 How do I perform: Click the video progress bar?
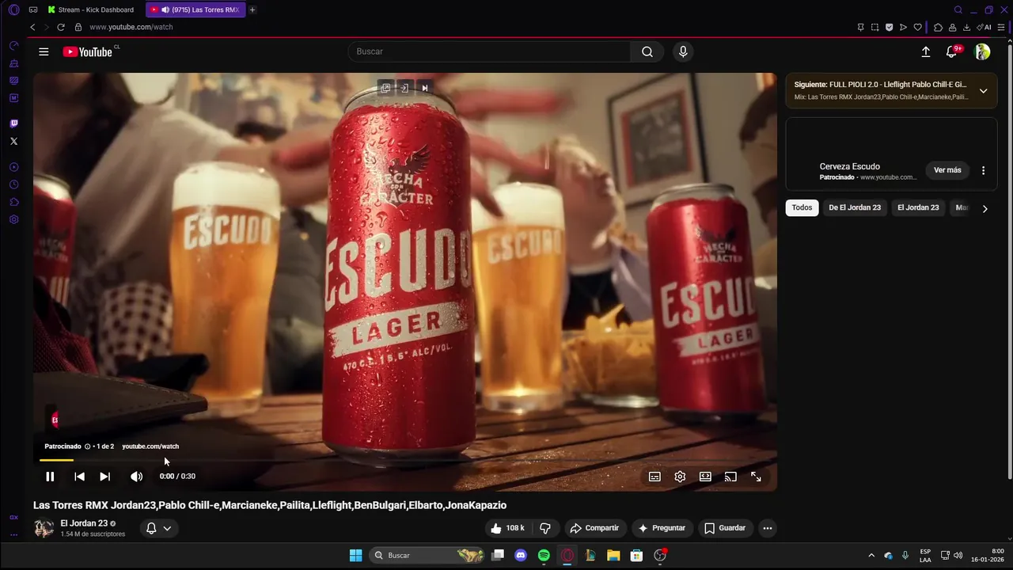pos(405,460)
